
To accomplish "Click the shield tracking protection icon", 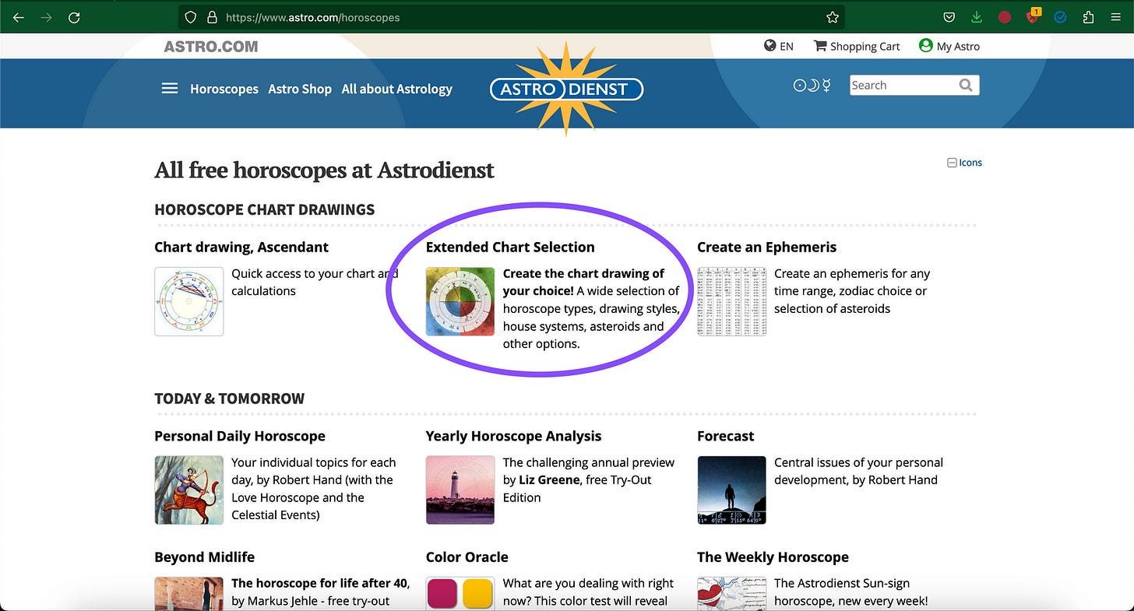I will click(191, 17).
